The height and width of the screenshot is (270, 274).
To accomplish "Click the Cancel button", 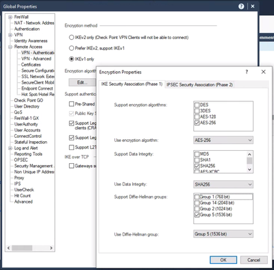I will (x=253, y=260).
